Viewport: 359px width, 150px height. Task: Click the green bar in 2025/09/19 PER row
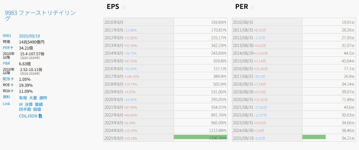[314, 137]
